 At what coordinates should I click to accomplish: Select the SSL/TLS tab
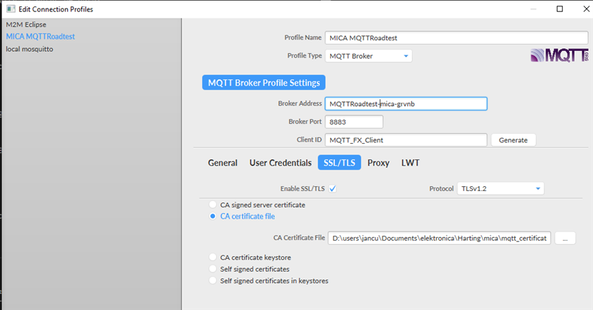click(339, 163)
